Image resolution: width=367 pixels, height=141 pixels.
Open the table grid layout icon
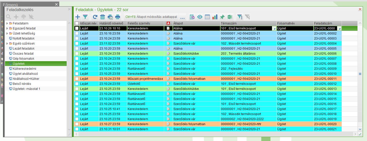(207, 17)
